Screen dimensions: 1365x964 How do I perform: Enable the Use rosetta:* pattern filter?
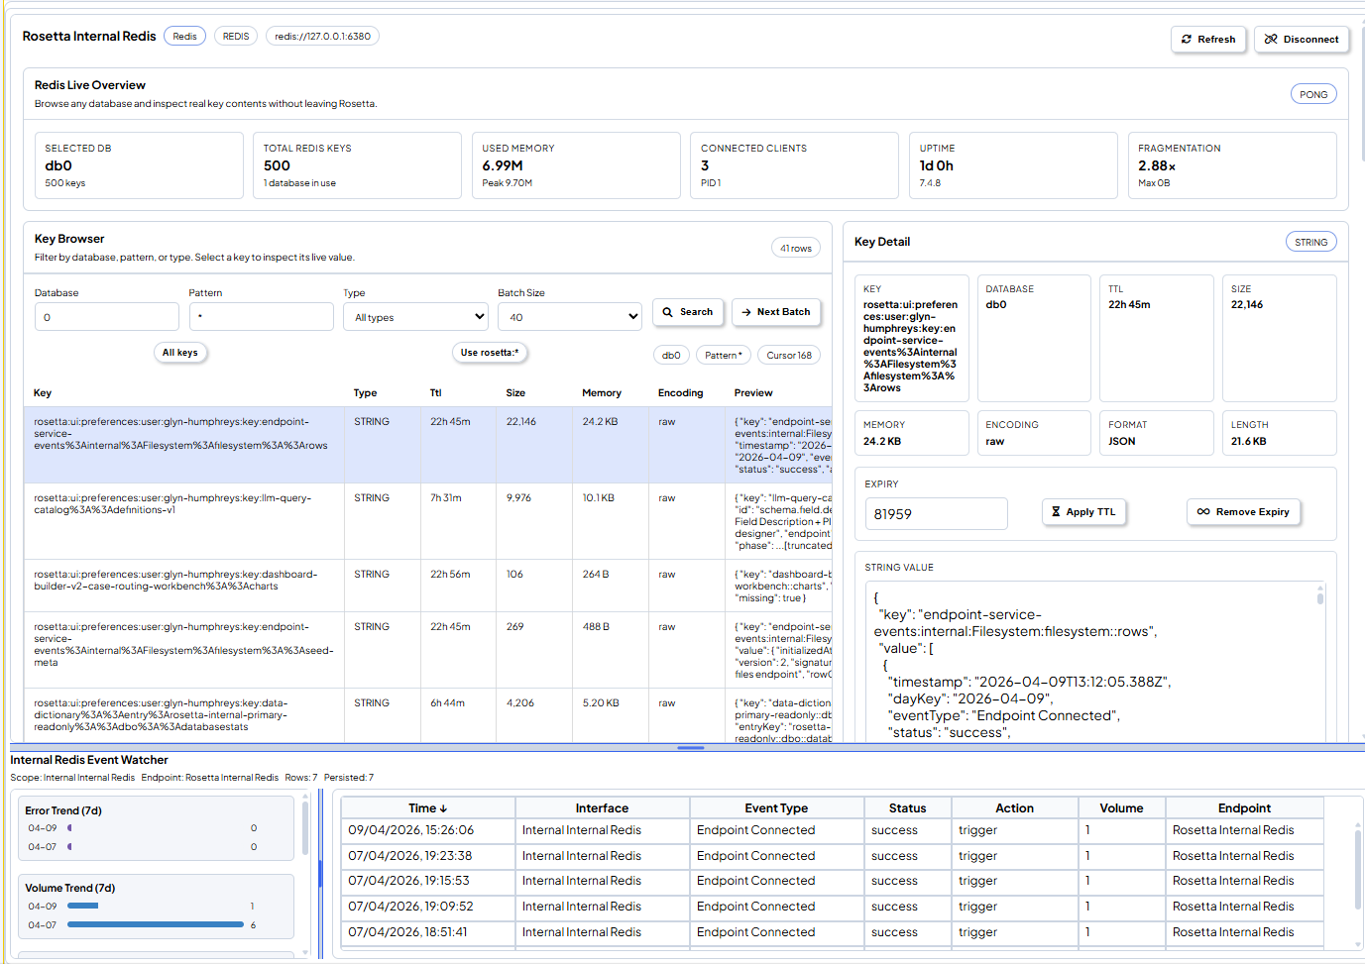(490, 352)
